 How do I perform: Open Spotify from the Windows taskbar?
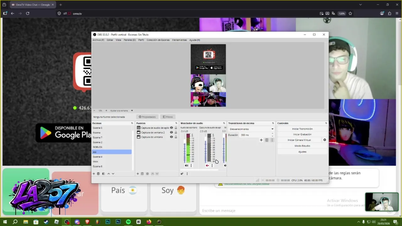(x=128, y=222)
